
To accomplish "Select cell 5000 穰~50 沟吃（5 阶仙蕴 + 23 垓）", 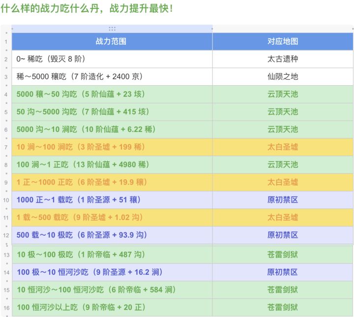I will (x=112, y=95).
